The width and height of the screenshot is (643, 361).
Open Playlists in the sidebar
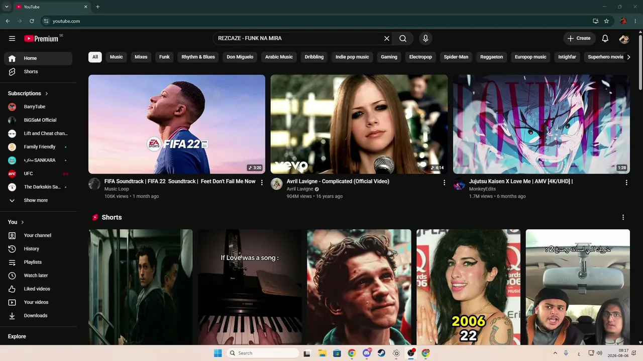point(38,262)
